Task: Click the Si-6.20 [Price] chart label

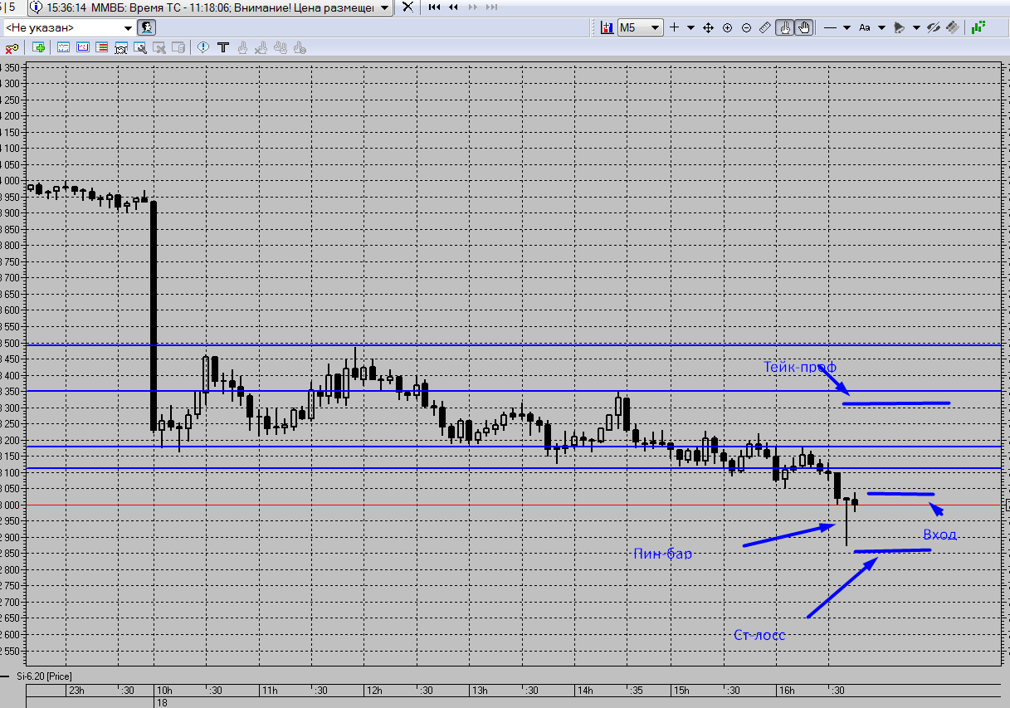Action: 44,676
